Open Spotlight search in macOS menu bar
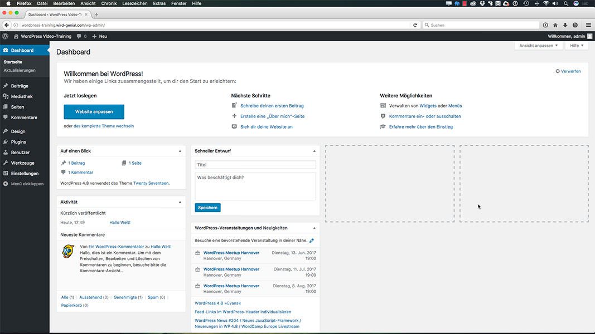Screen dimensions: 595x334 [x=566, y=3]
